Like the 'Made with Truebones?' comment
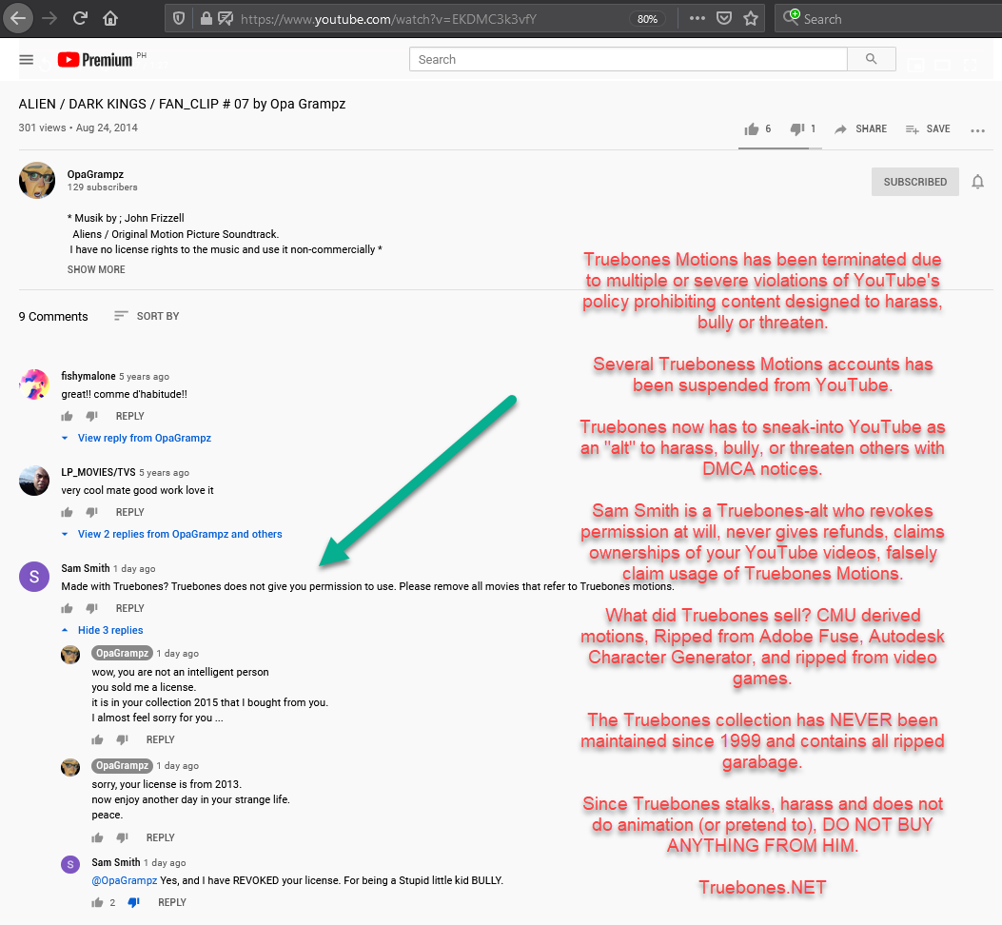The width and height of the screenshot is (1002, 925). 68,608
